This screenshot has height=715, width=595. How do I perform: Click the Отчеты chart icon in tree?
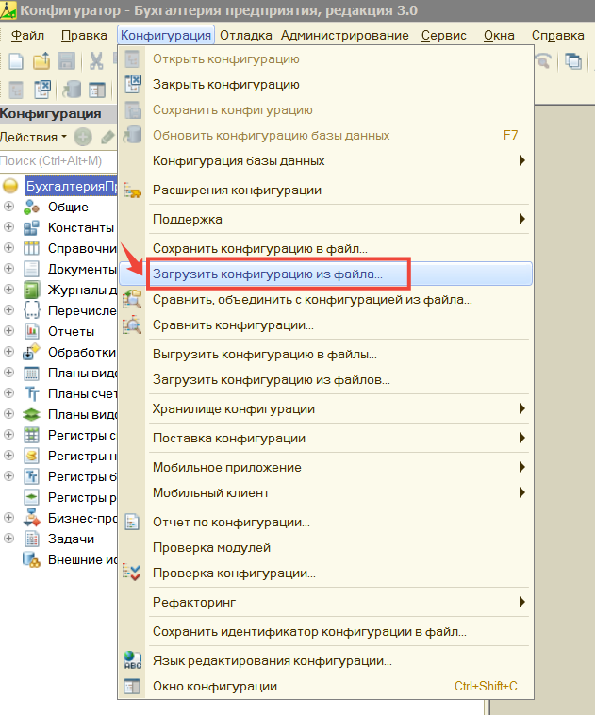pos(31,331)
